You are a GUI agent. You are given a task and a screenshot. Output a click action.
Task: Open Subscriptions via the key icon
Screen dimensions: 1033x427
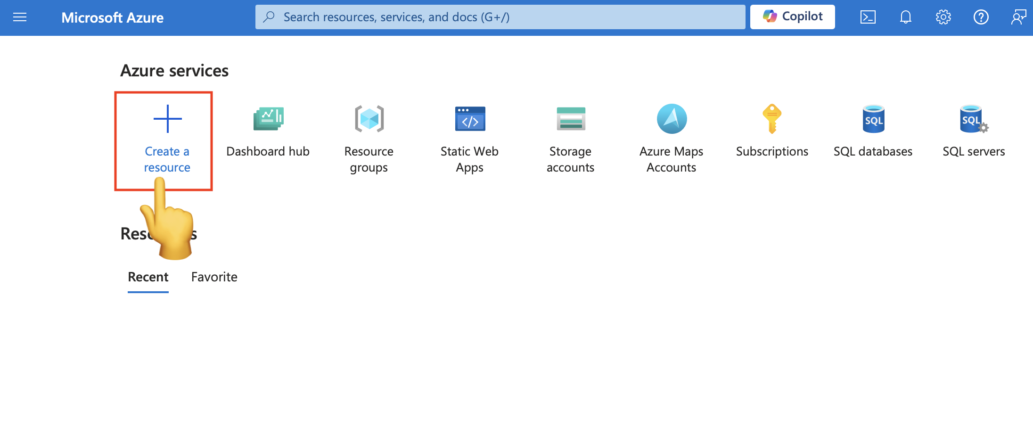[x=772, y=119]
